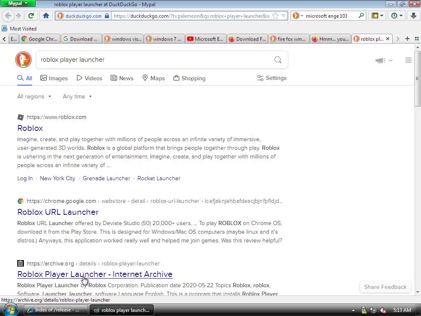Select the Hmm... you... browser tab
Viewport: 421px width, 316px height.
click(330, 39)
